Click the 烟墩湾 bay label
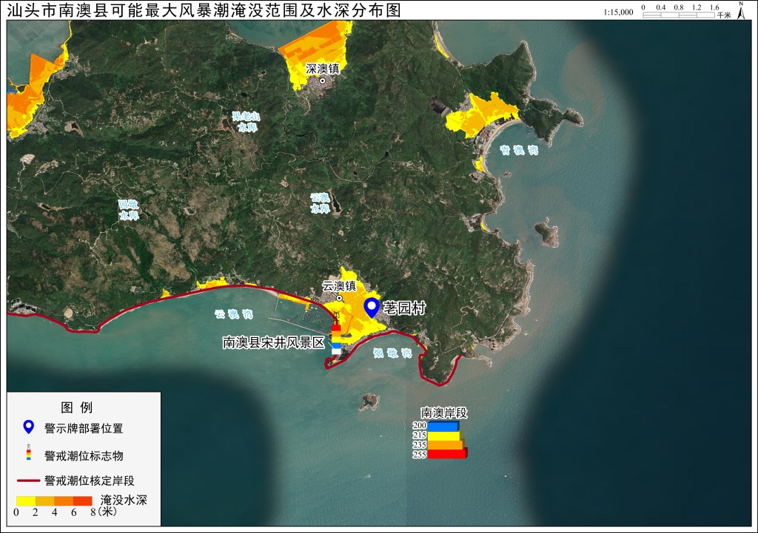 point(392,353)
